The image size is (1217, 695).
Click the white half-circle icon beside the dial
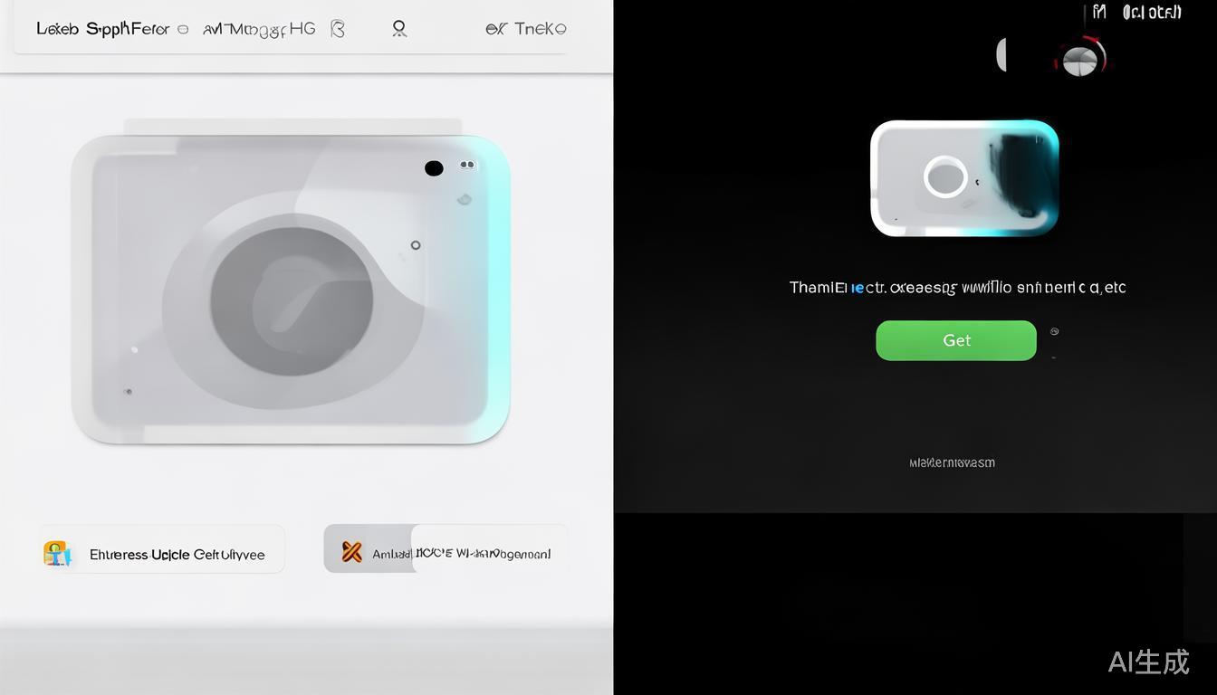tap(1001, 55)
